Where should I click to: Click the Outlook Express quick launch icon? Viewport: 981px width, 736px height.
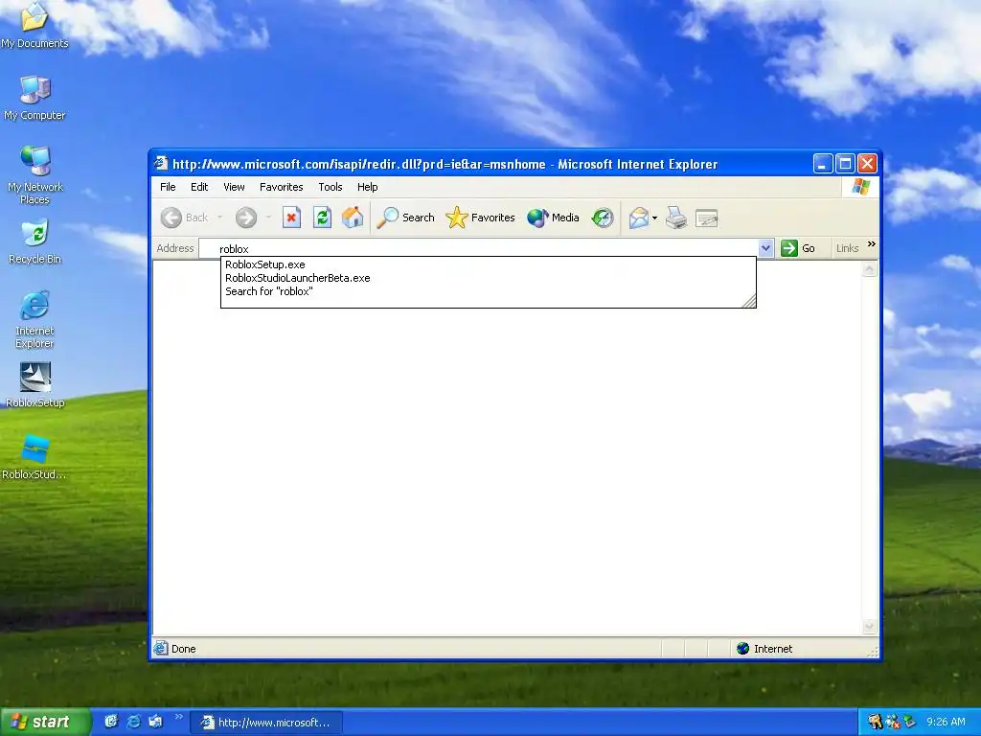(x=155, y=722)
